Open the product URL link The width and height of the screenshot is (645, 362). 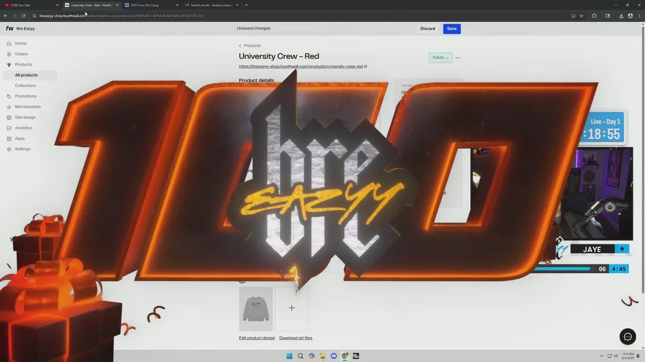pos(301,66)
